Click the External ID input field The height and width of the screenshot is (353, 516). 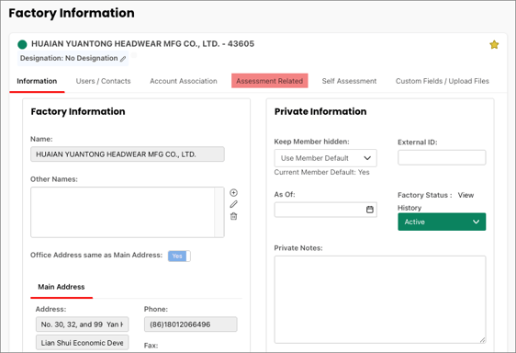(442, 157)
